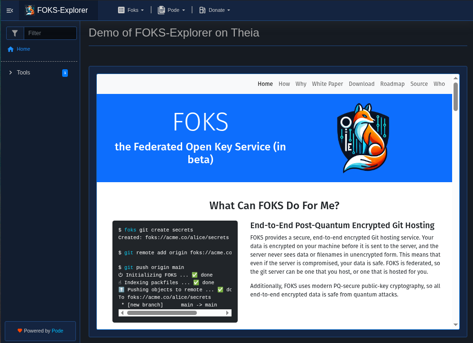Click the filter funnel icon
473x343 pixels.
15,33
